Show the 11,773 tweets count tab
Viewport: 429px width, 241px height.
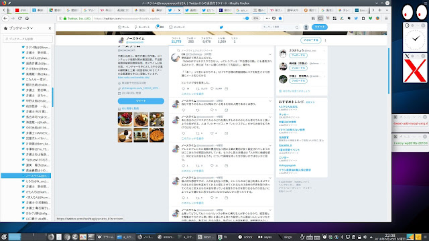click(x=176, y=40)
